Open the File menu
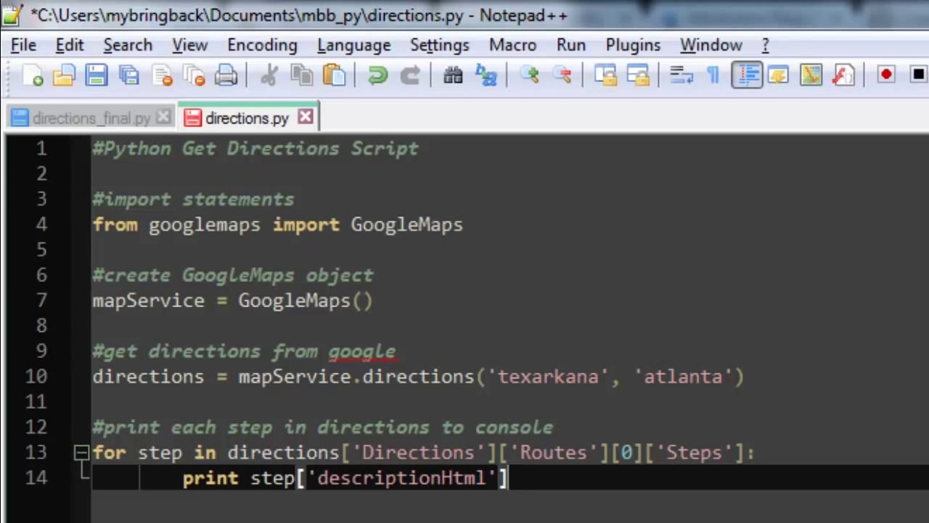 click(23, 45)
